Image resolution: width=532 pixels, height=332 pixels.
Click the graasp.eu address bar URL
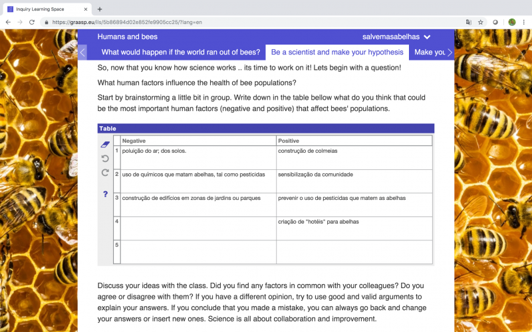click(127, 23)
